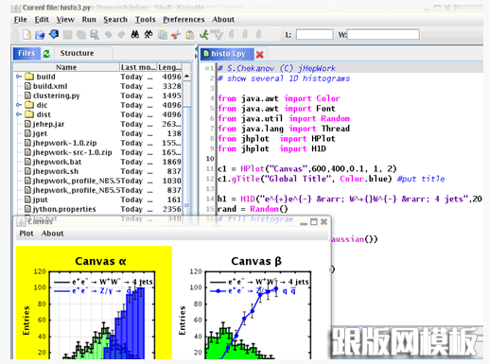Click the W: input field
Screen dimensions: 489x364
click(x=383, y=34)
